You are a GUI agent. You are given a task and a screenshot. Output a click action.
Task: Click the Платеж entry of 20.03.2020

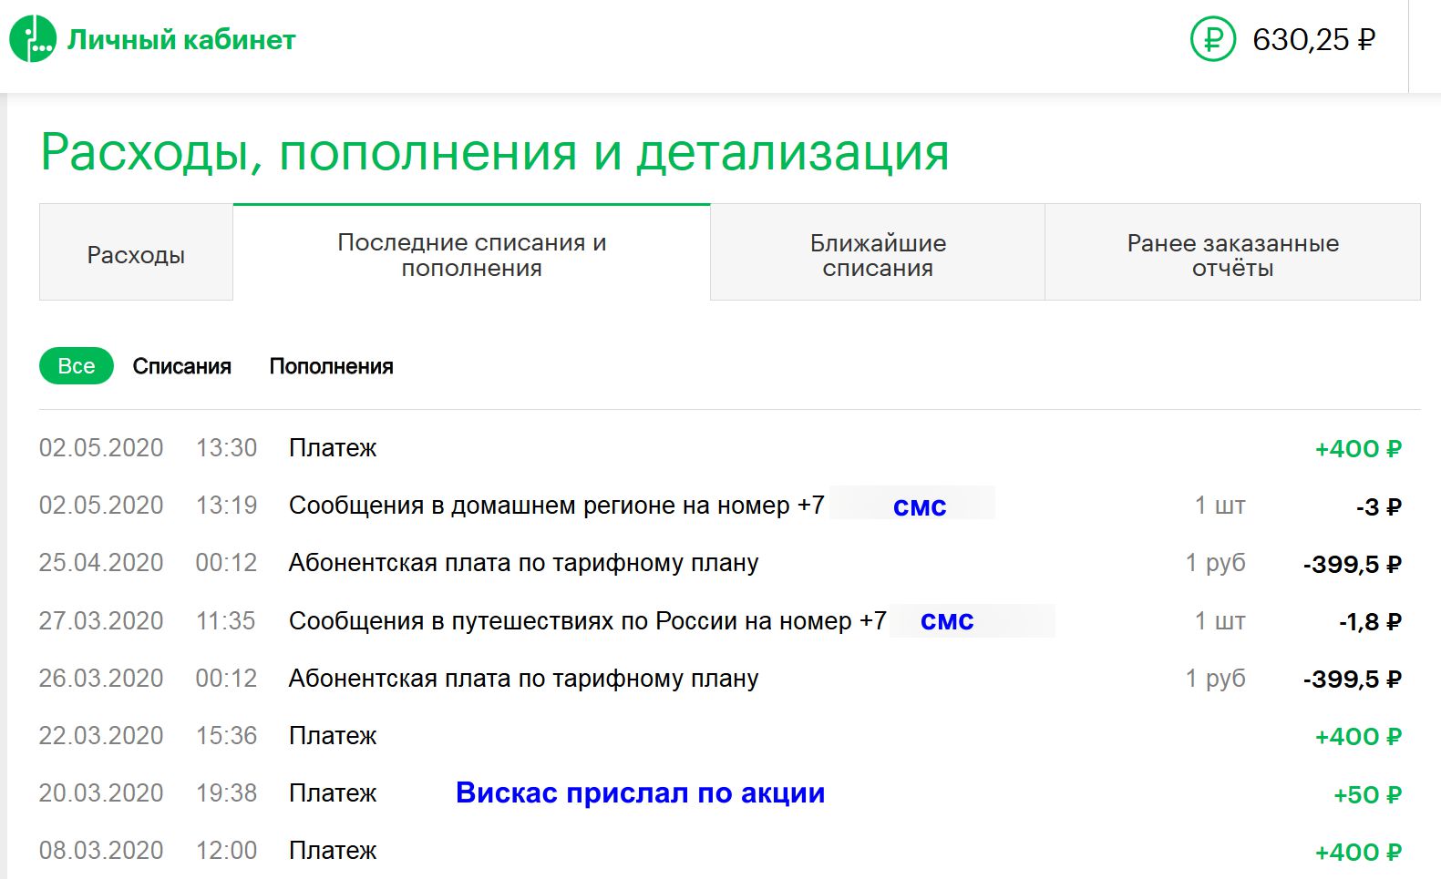pyautogui.click(x=333, y=793)
